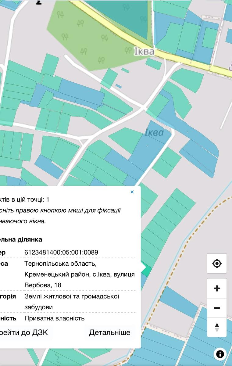Close the parcel info popup
This screenshot has width=232, height=366.
point(132,192)
